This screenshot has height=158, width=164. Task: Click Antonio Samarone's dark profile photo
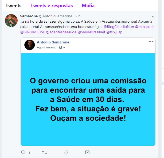[x=30, y=45]
